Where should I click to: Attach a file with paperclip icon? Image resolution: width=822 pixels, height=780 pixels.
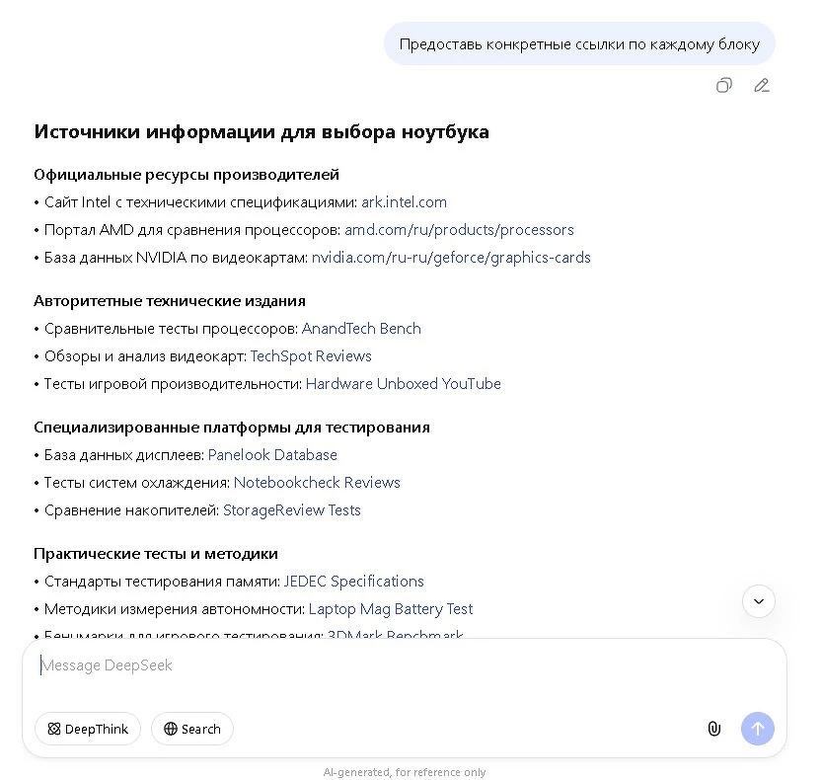pyautogui.click(x=714, y=729)
